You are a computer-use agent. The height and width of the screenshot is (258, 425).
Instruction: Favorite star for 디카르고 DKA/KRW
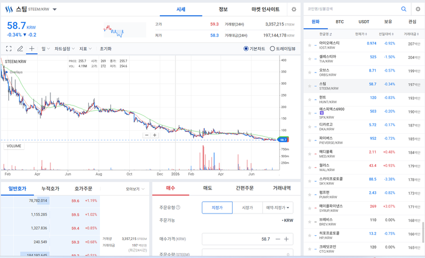point(310,127)
